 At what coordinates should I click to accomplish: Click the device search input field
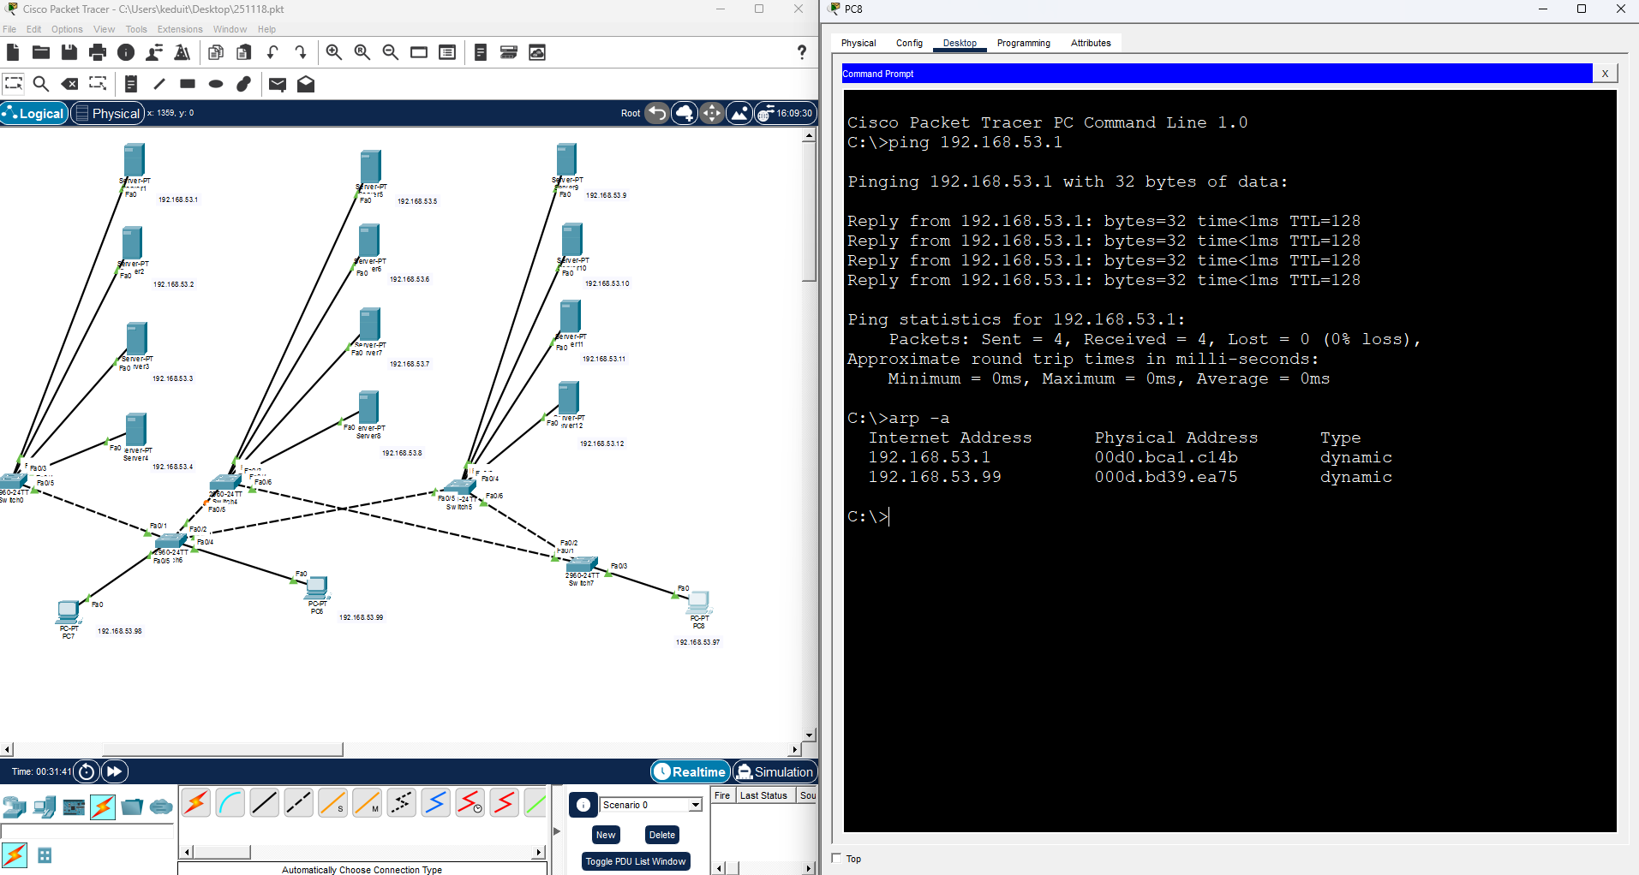[87, 831]
